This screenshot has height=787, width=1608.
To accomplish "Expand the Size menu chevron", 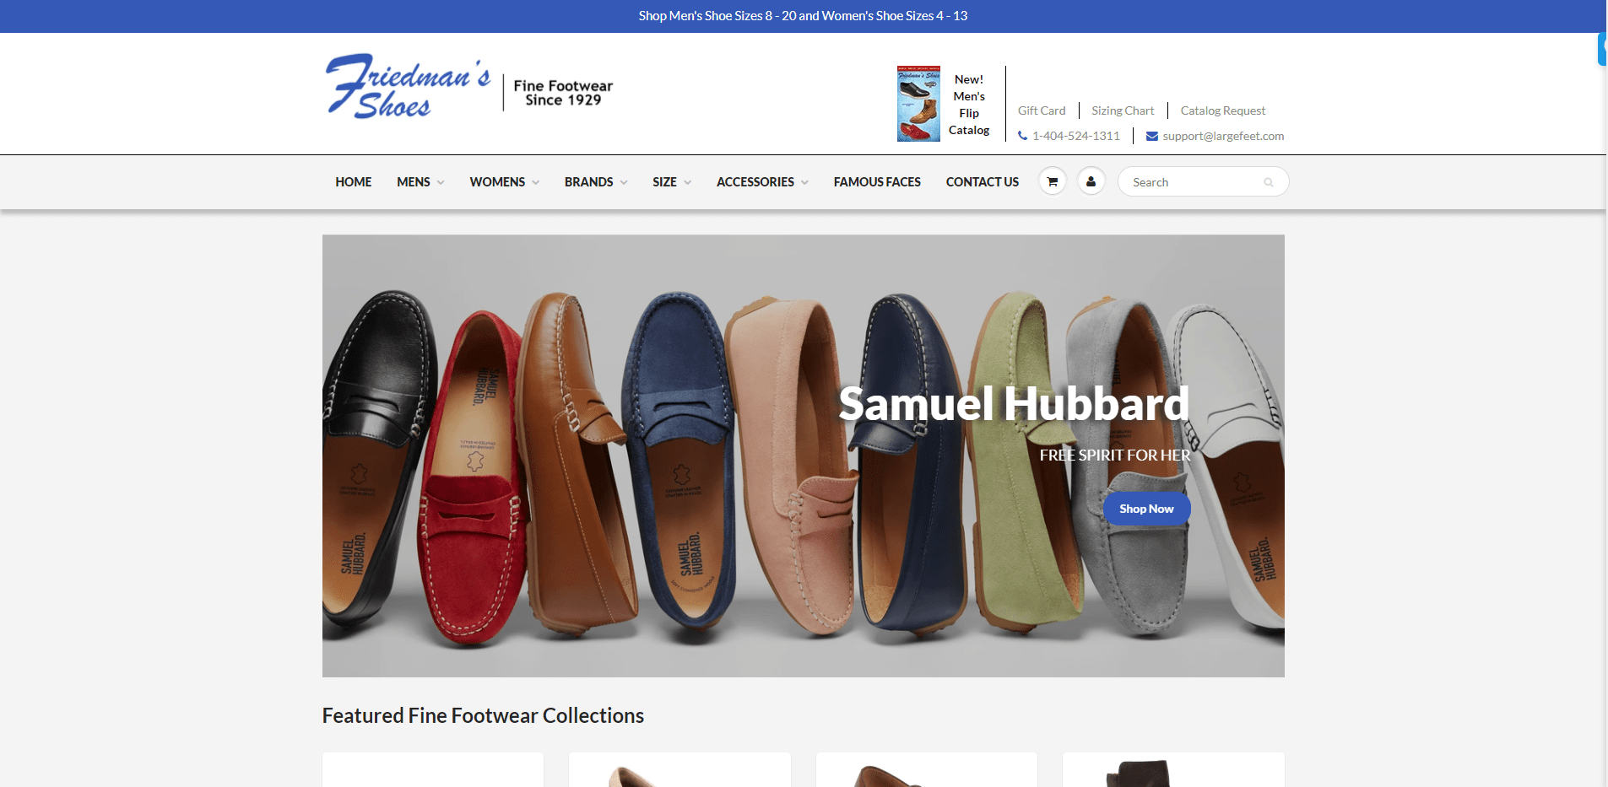I will tap(687, 182).
